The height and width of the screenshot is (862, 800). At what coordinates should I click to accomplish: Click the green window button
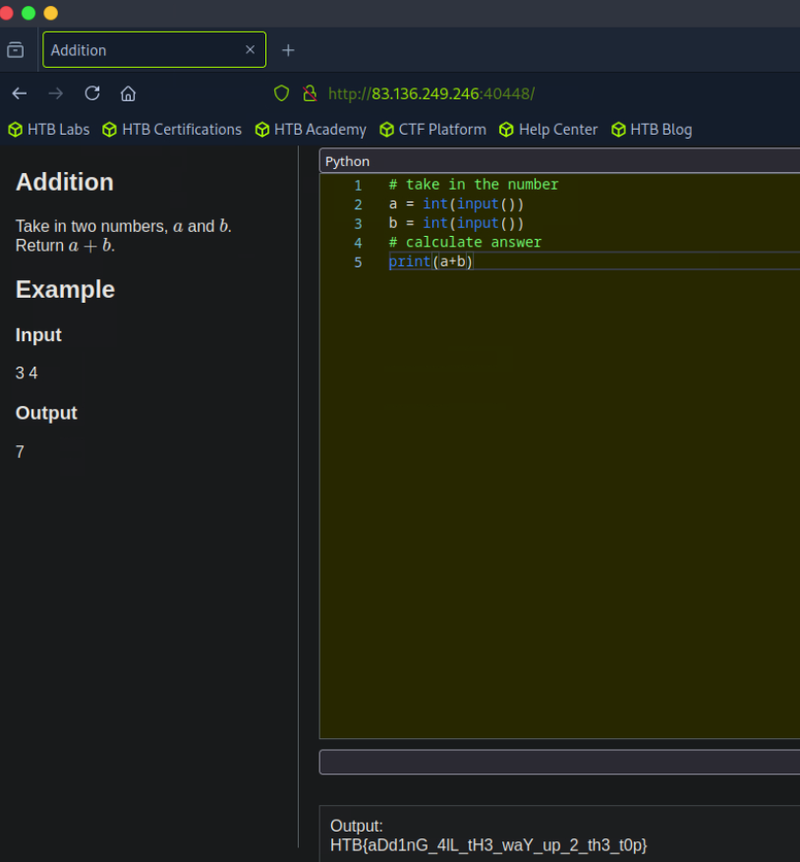(29, 13)
